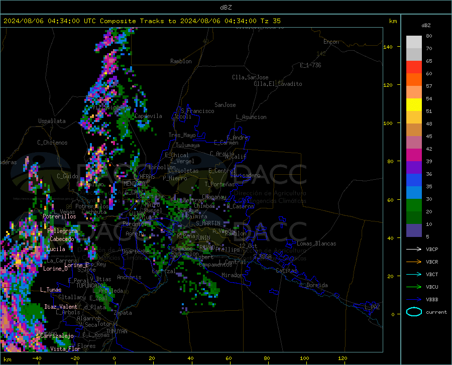Click the Chapanay map label
Screen dimensions: 452x365
pyautogui.click(x=214, y=197)
